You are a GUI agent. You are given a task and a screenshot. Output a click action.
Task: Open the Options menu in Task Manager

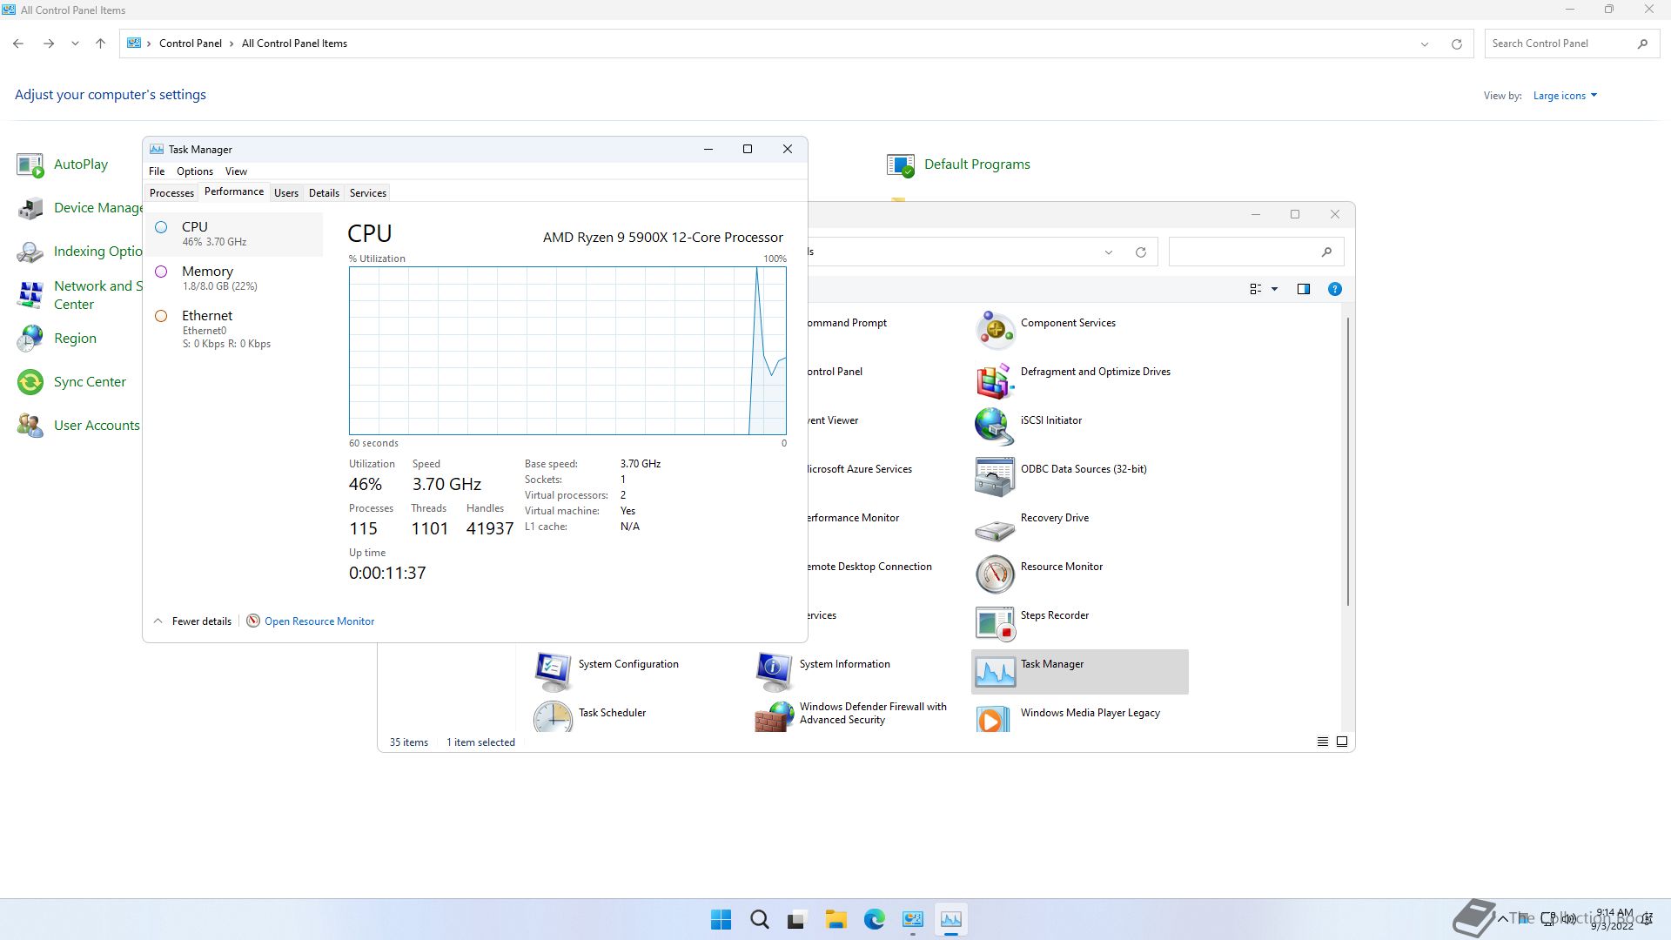point(194,171)
